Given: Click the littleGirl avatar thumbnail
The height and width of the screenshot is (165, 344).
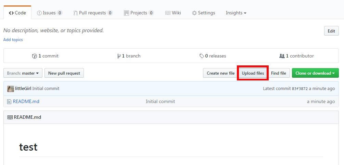Looking at the screenshot, I should point(11,89).
